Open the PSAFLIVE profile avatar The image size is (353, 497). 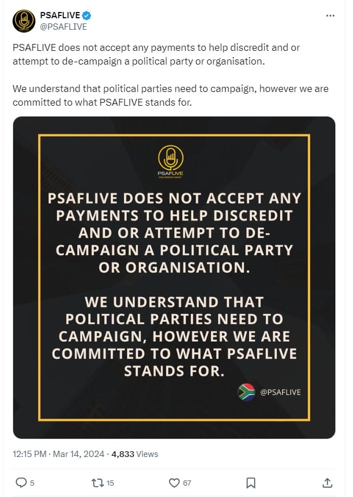pos(24,21)
